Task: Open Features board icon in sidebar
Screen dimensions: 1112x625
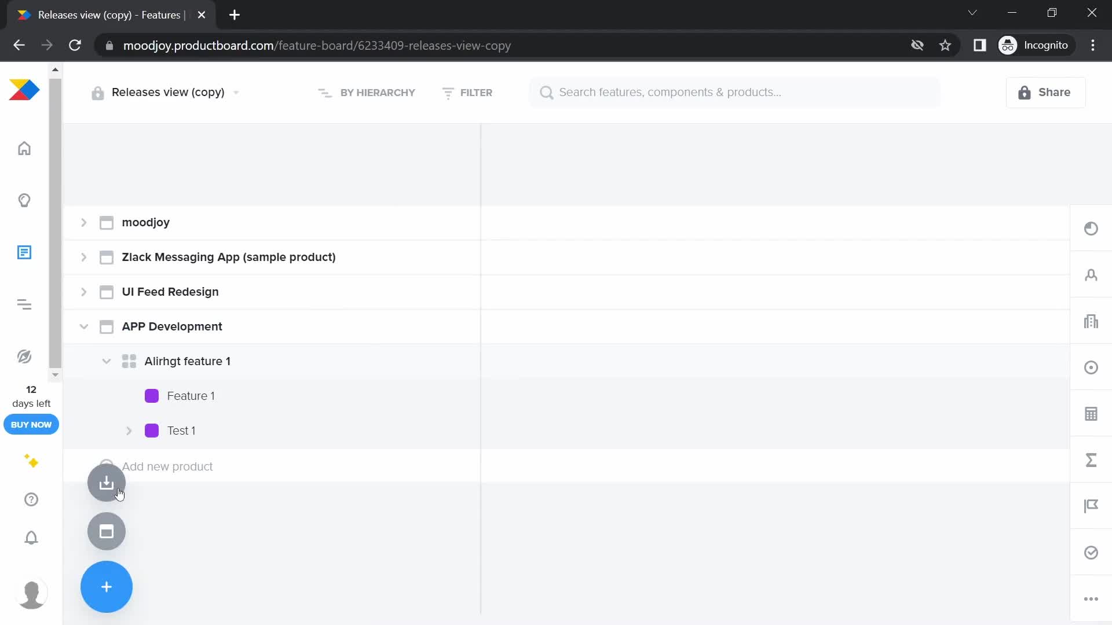Action: (x=24, y=252)
